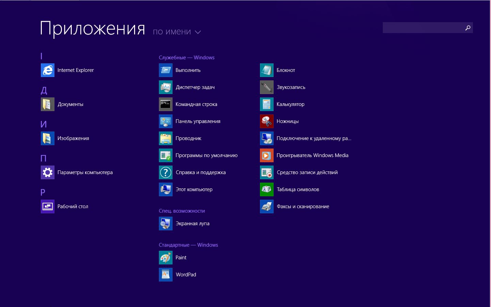This screenshot has width=491, height=307.
Task: Click the 'Диспетчер задач' label
Action: (195, 87)
